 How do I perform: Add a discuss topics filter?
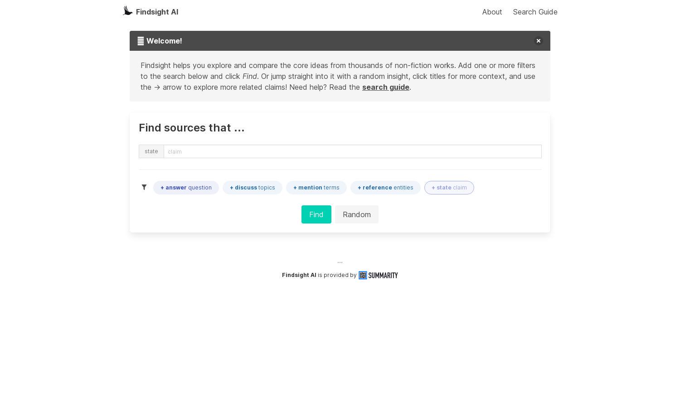[252, 188]
